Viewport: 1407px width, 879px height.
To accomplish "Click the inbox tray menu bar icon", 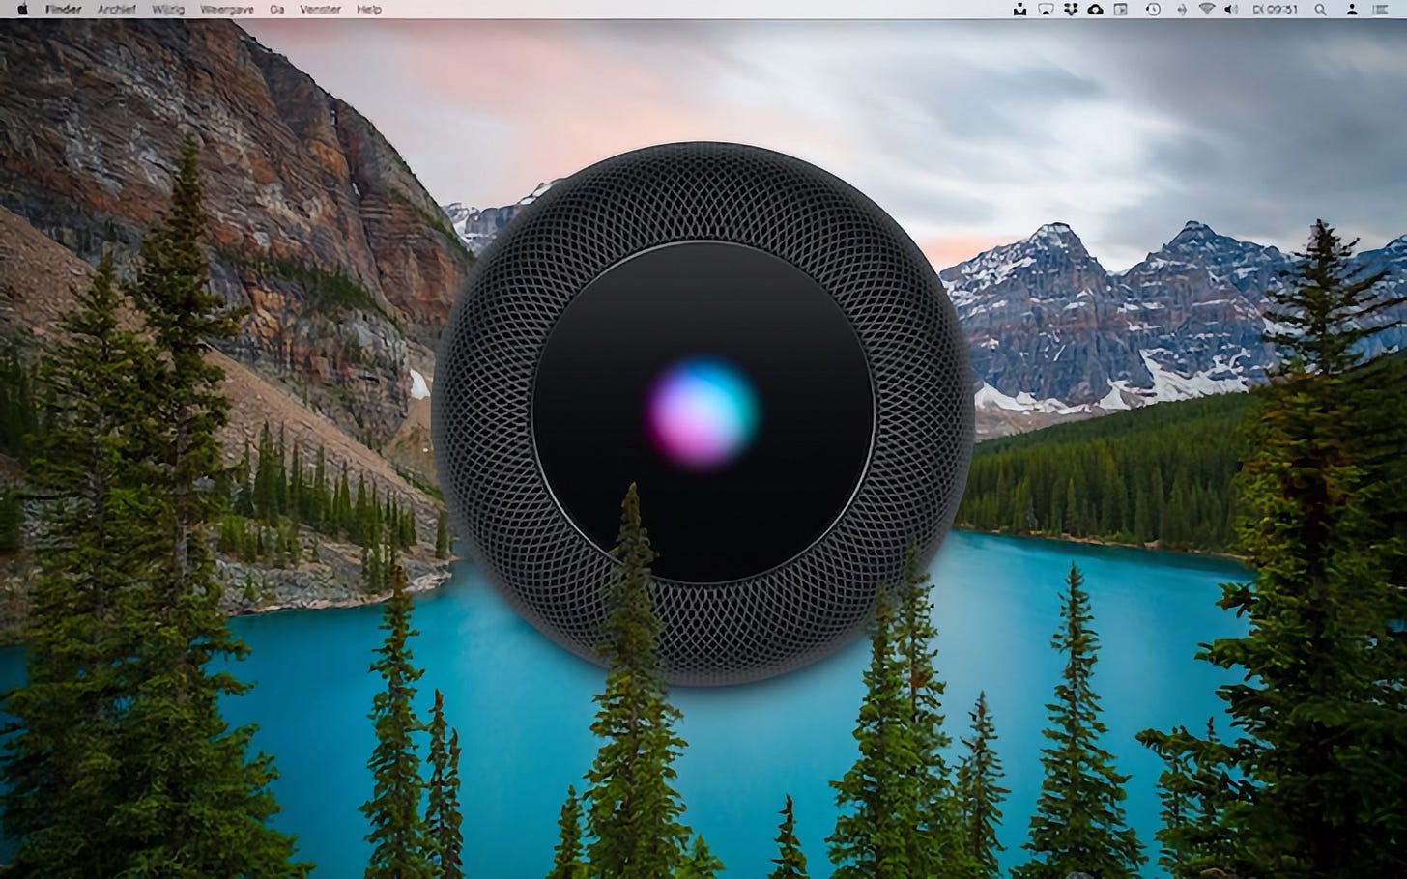I will point(1019,10).
